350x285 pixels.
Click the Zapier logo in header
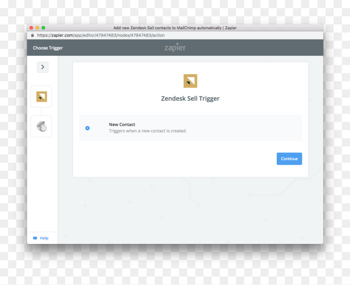click(175, 47)
